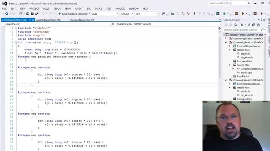Click the editor split plus handle
The image size is (270, 151).
point(219,28)
